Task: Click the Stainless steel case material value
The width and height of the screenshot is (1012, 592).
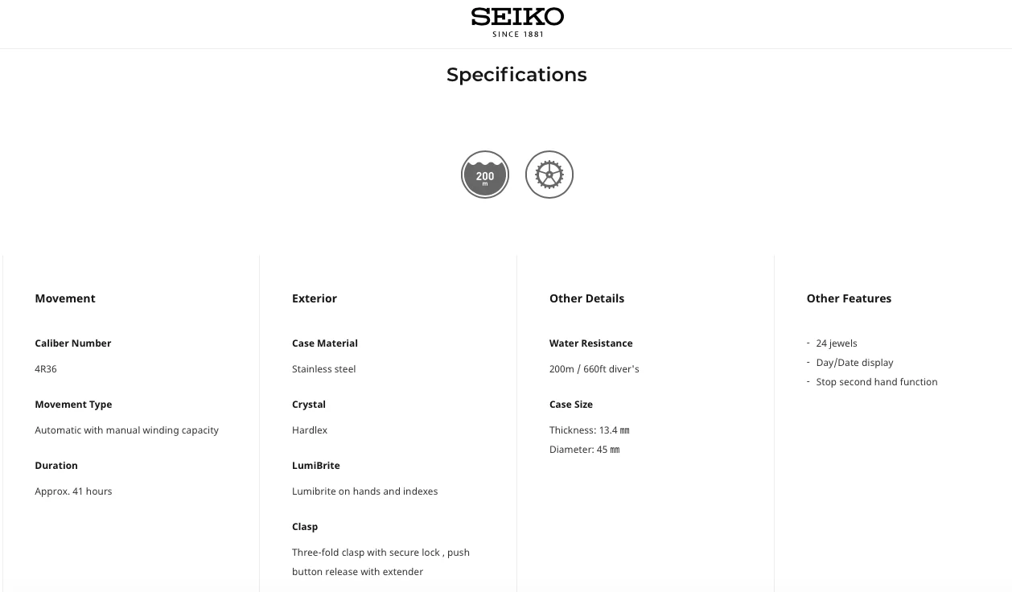Action: click(x=323, y=369)
